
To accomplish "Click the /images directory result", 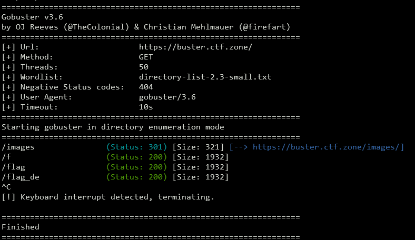I will click(18, 147).
